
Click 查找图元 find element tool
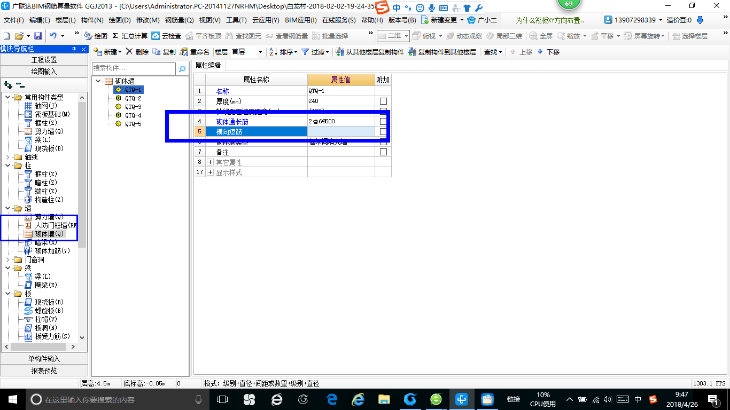coord(244,36)
